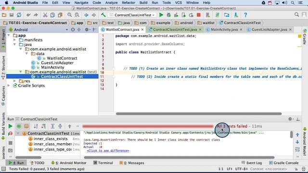Screen dimensions: 308x173
Task: Open the run configuration dropdown ContractClassUnitTest
Action: point(132,15)
